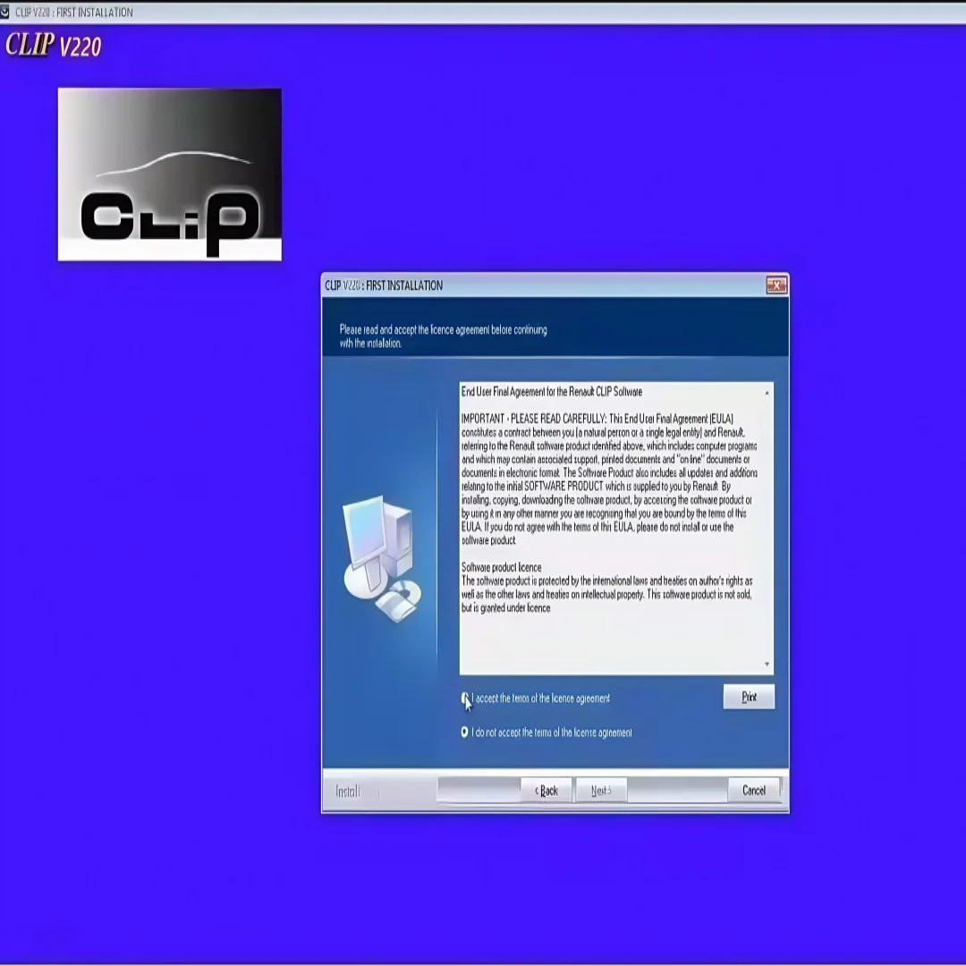This screenshot has height=966, width=966.
Task: Click the 'Software product licence' heading in the EULA
Action: pyautogui.click(x=502, y=567)
